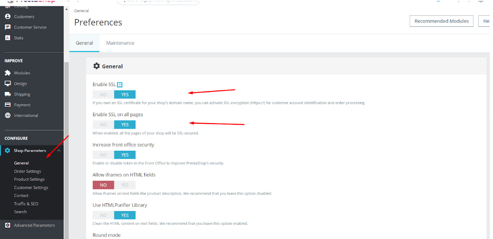Click the sidebar scrollbar up arrow
493x239 pixels.
[67, 9]
